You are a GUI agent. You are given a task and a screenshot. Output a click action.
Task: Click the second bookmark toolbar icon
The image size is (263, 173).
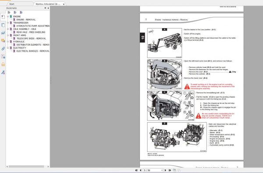15,12
